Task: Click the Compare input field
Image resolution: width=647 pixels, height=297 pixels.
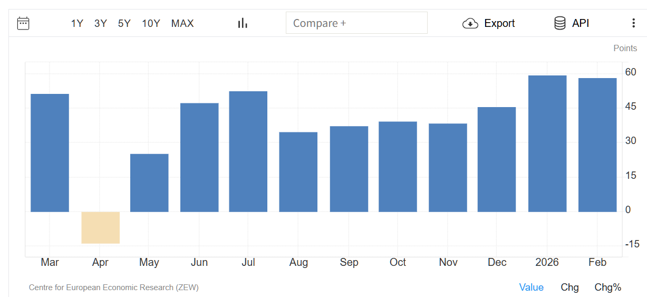Action: point(356,23)
